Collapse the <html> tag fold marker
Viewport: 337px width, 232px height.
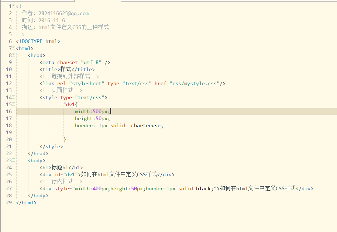pos(14,48)
